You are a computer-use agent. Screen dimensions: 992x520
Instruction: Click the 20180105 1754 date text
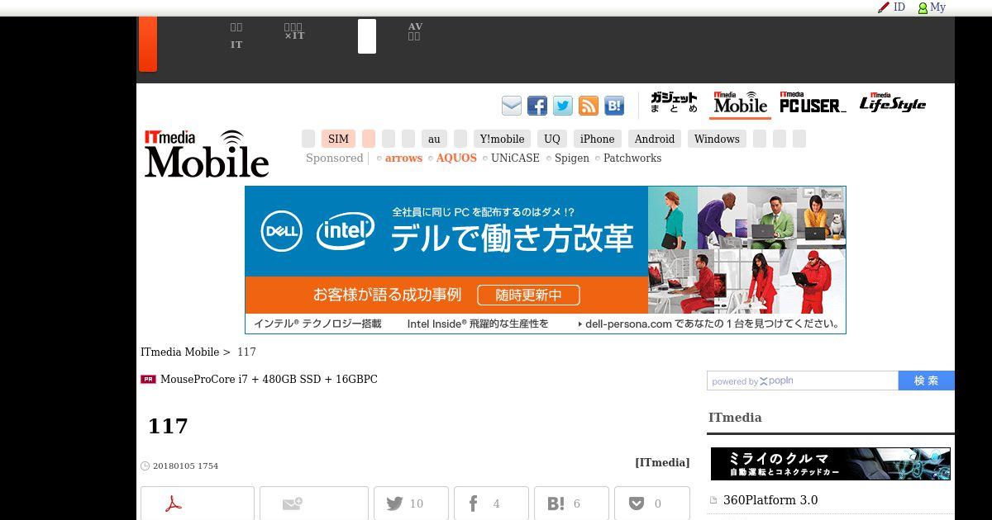185,466
